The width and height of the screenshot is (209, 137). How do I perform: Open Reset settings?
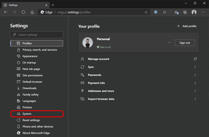(37, 120)
